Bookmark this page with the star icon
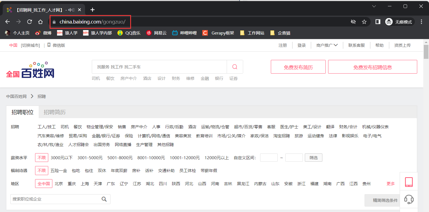The width and height of the screenshot is (429, 212). 364,22
